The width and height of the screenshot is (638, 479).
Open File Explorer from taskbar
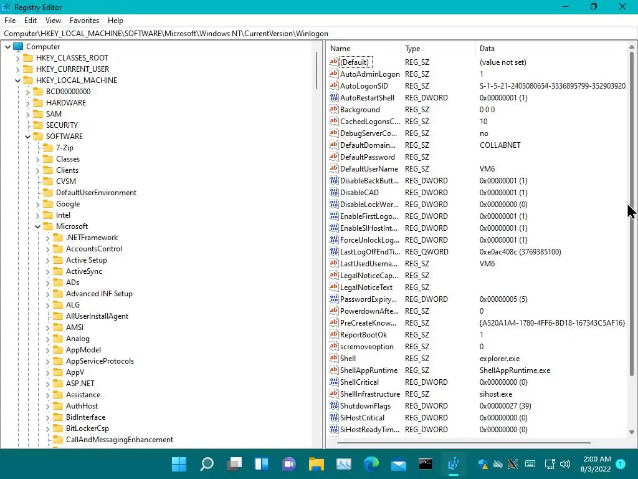tap(316, 463)
